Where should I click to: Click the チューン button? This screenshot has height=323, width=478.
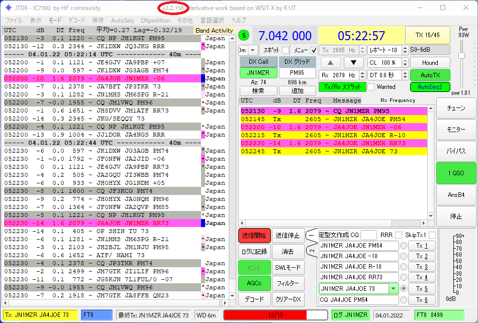(456, 108)
